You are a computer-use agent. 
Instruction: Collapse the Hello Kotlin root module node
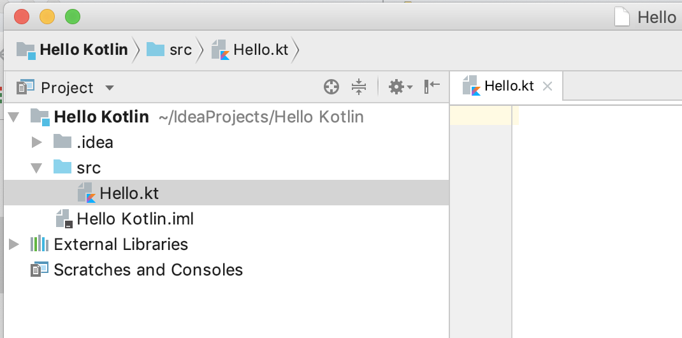(x=15, y=117)
